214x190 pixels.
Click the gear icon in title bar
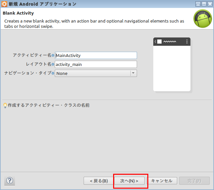[4, 4]
